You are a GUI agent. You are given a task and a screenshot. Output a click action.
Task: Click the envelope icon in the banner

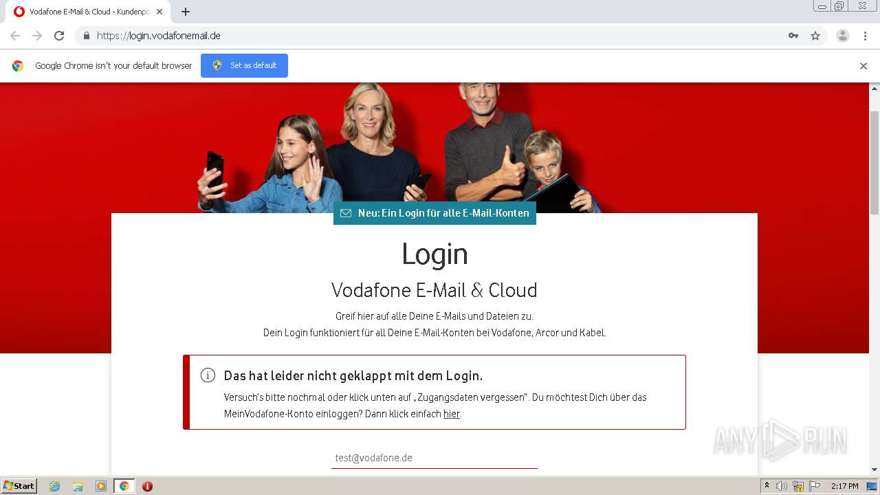point(346,213)
